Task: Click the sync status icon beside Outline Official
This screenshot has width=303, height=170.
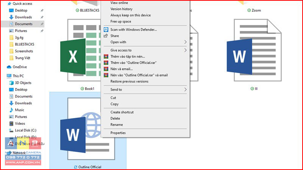Action: pos(75,167)
